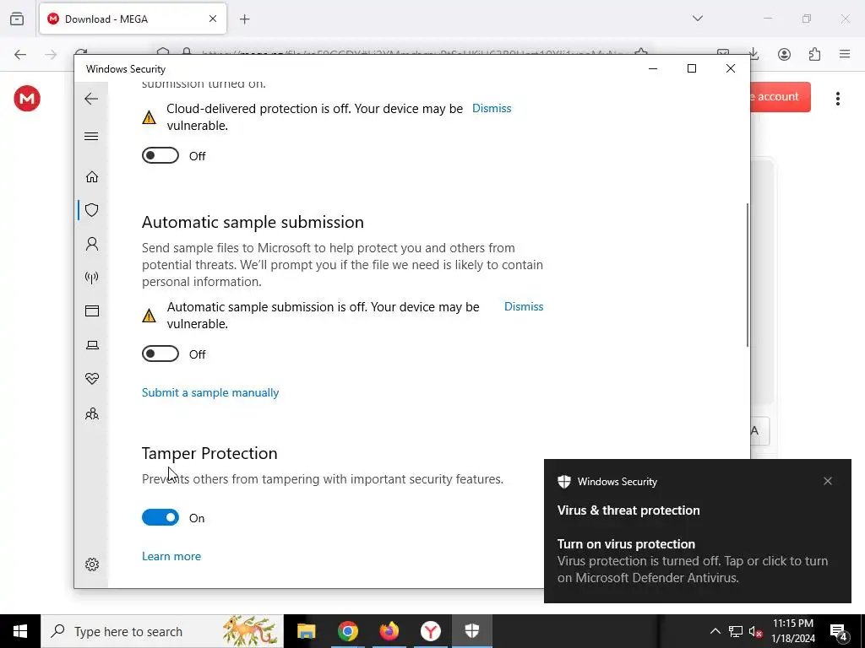Minimize the Windows Security window
The image size is (865, 648).
coord(653,68)
